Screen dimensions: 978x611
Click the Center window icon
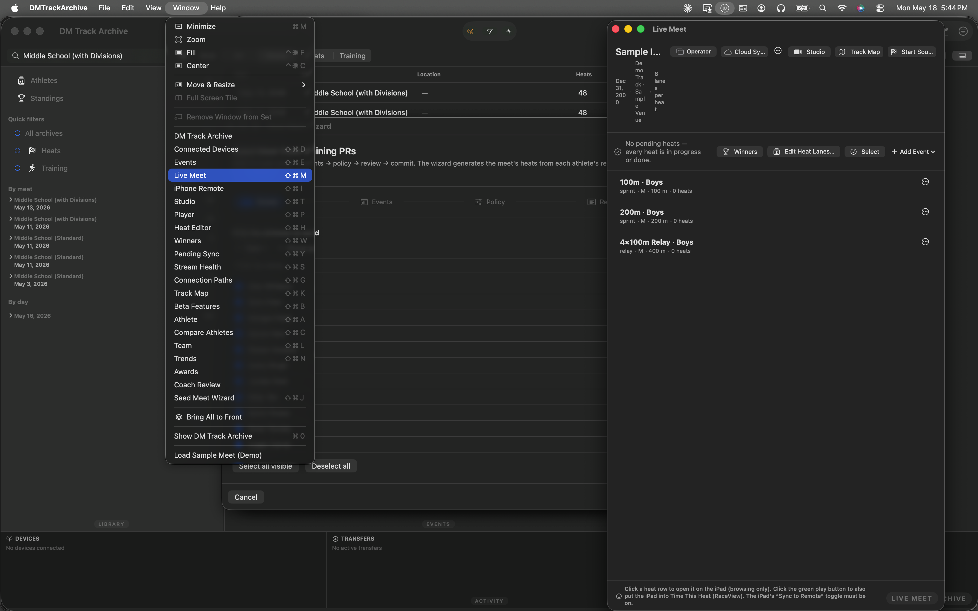178,65
